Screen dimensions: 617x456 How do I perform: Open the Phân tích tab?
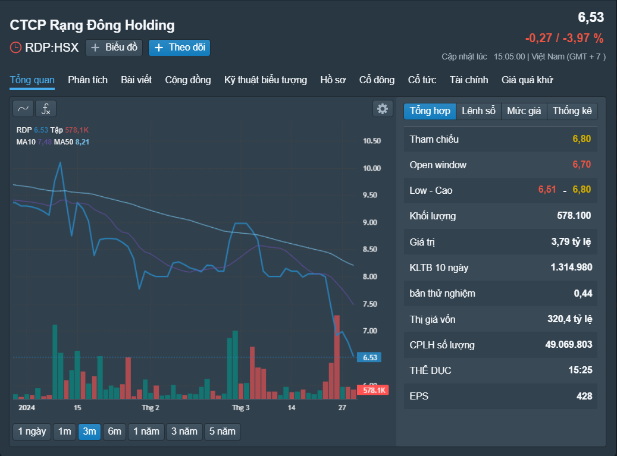tap(87, 80)
